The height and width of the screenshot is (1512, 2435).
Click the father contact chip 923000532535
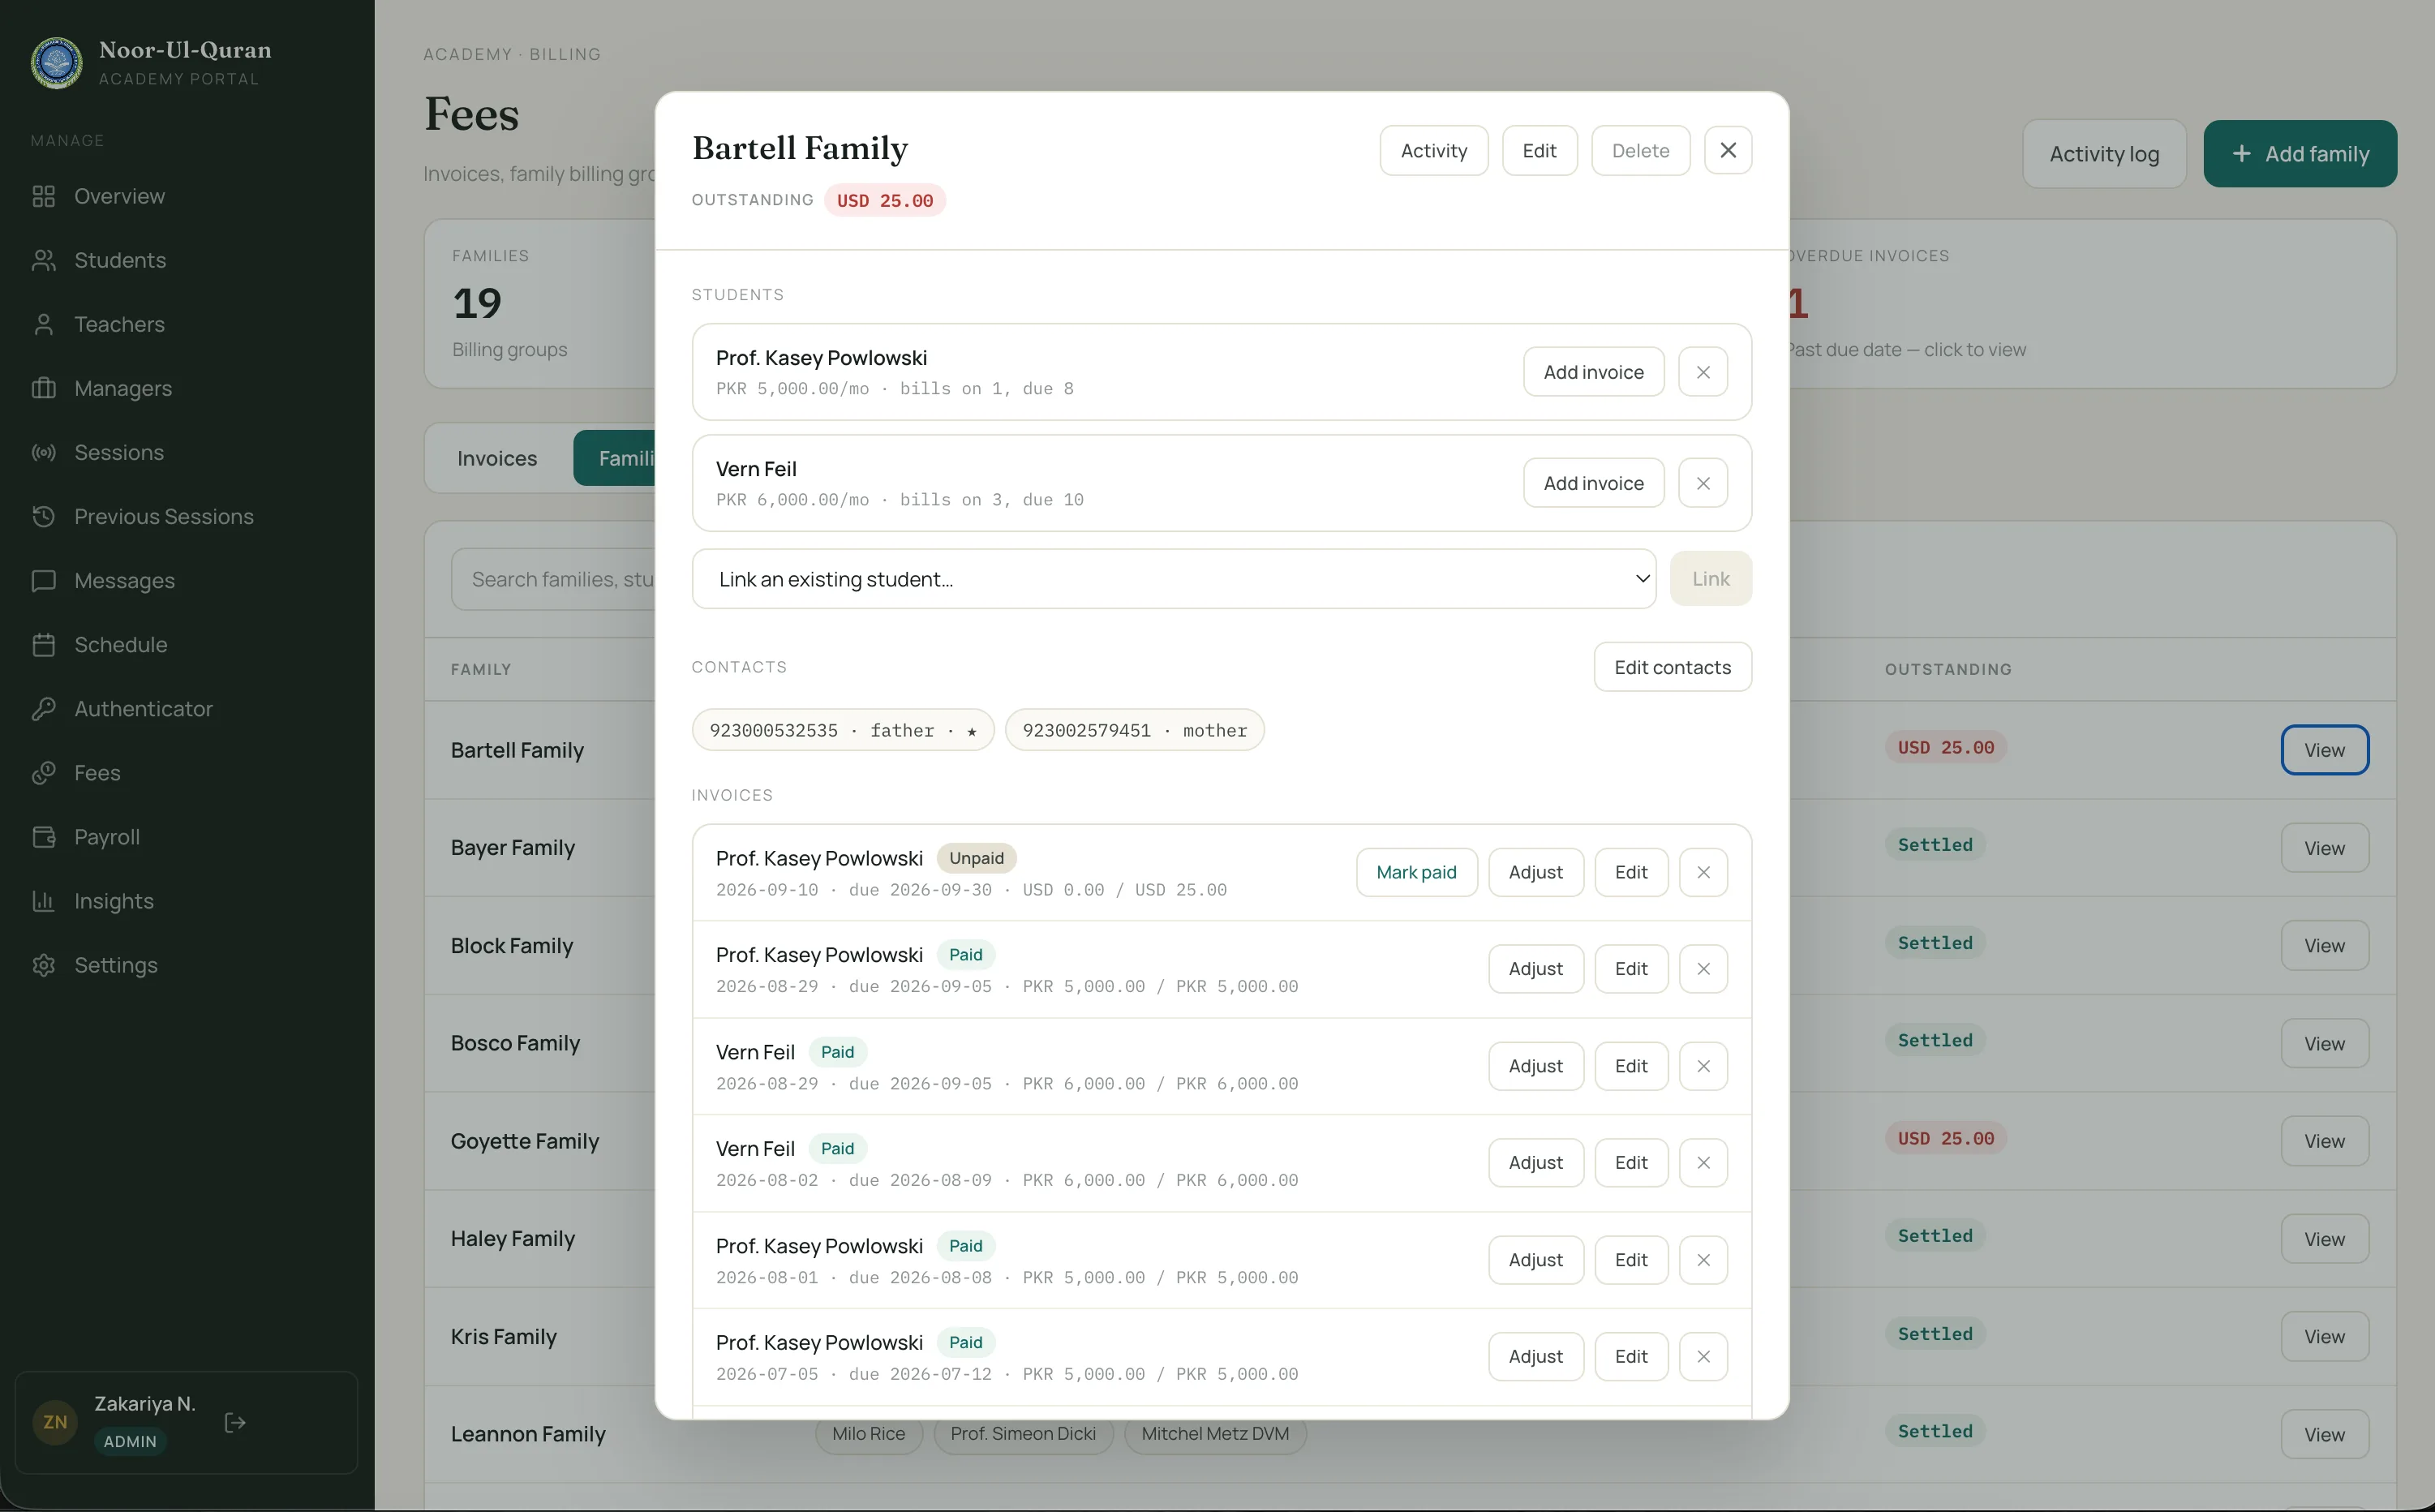[x=842, y=730]
